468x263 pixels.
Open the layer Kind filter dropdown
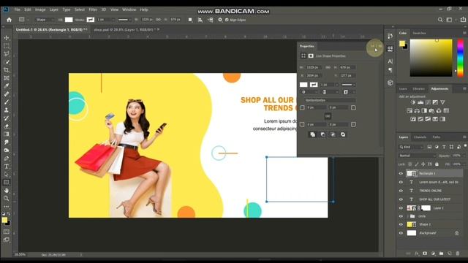click(x=411, y=147)
